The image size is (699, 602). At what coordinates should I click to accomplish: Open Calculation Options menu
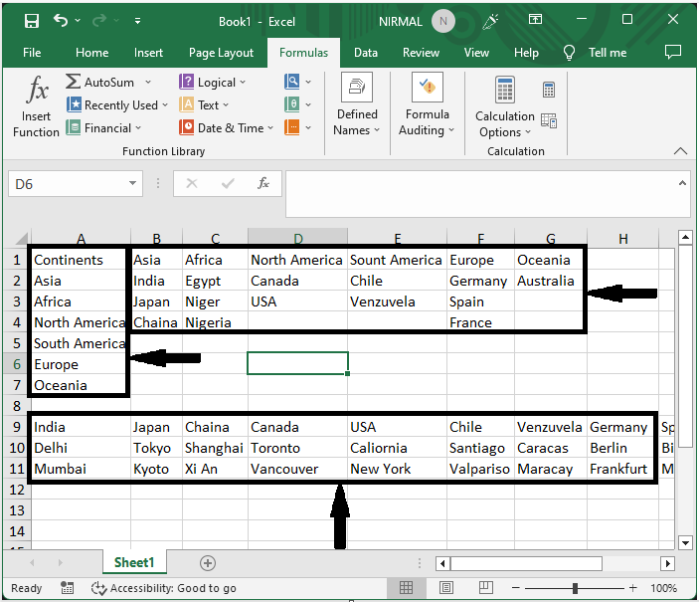pyautogui.click(x=505, y=106)
